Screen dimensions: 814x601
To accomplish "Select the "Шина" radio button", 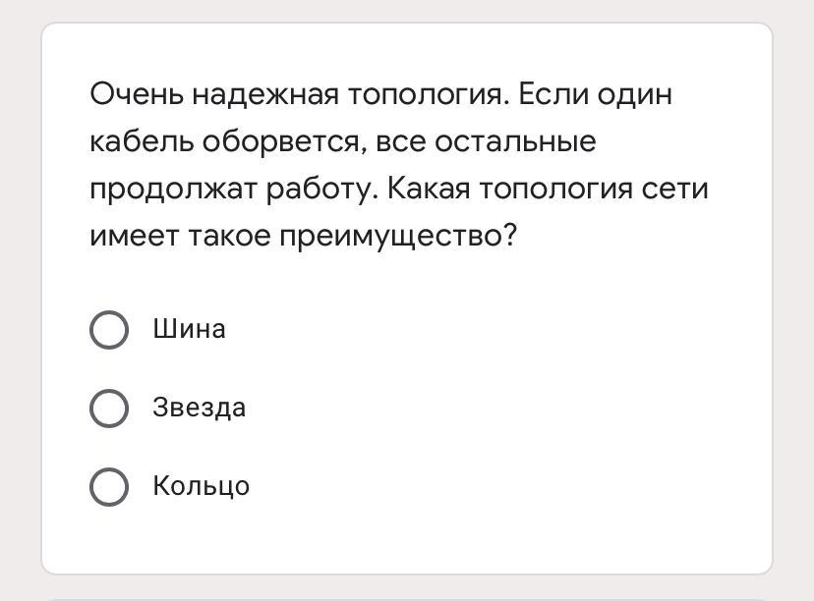I will (109, 330).
